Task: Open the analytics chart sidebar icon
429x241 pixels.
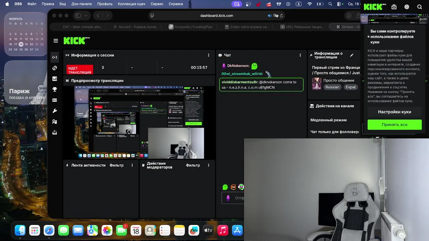Action: pos(55,79)
